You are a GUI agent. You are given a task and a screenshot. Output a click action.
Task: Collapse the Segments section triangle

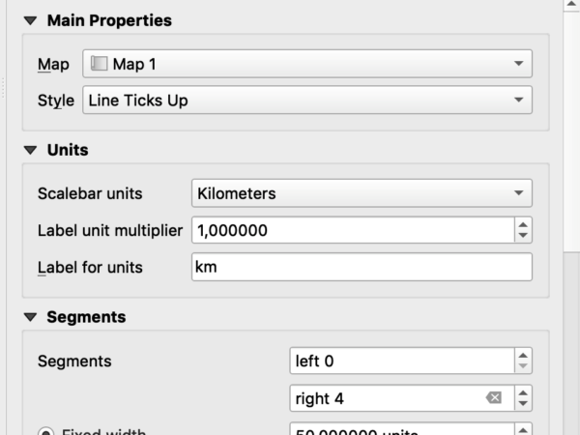tap(30, 317)
